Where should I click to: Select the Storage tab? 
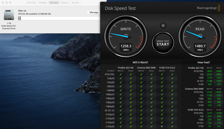coord(54,2)
